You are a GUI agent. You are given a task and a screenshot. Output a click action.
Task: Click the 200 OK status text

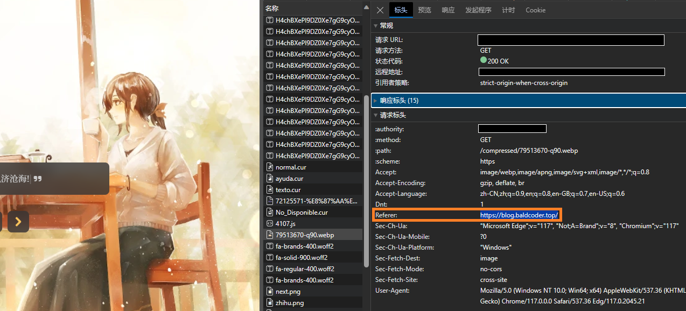pos(498,61)
